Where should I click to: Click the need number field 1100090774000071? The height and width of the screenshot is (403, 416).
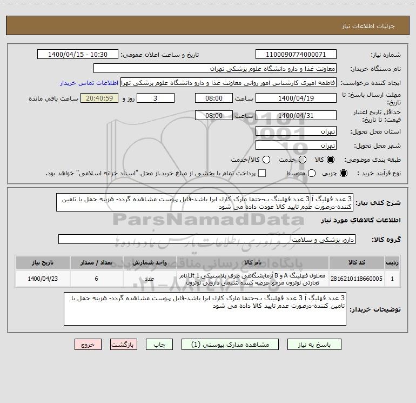click(296, 55)
